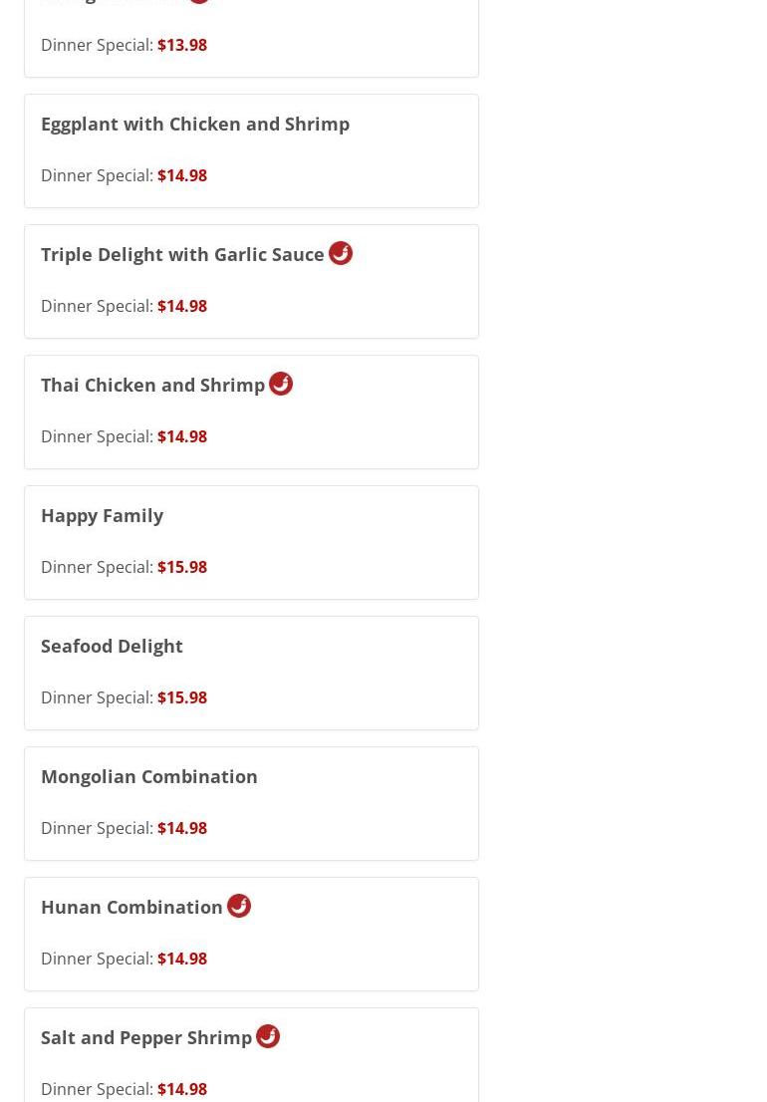Click Dinner Special label under Triple Delight

(x=97, y=306)
